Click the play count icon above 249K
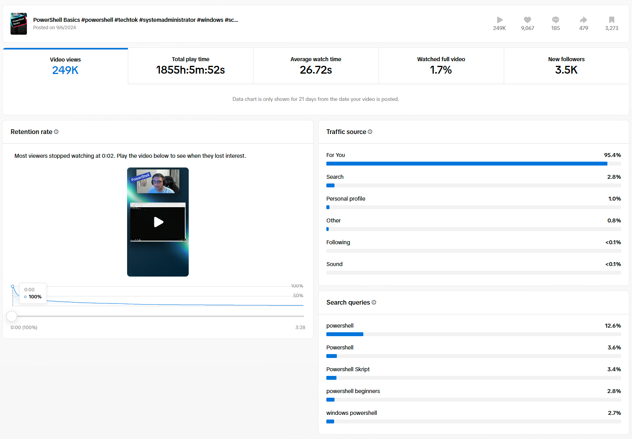The height and width of the screenshot is (439, 632). click(500, 20)
